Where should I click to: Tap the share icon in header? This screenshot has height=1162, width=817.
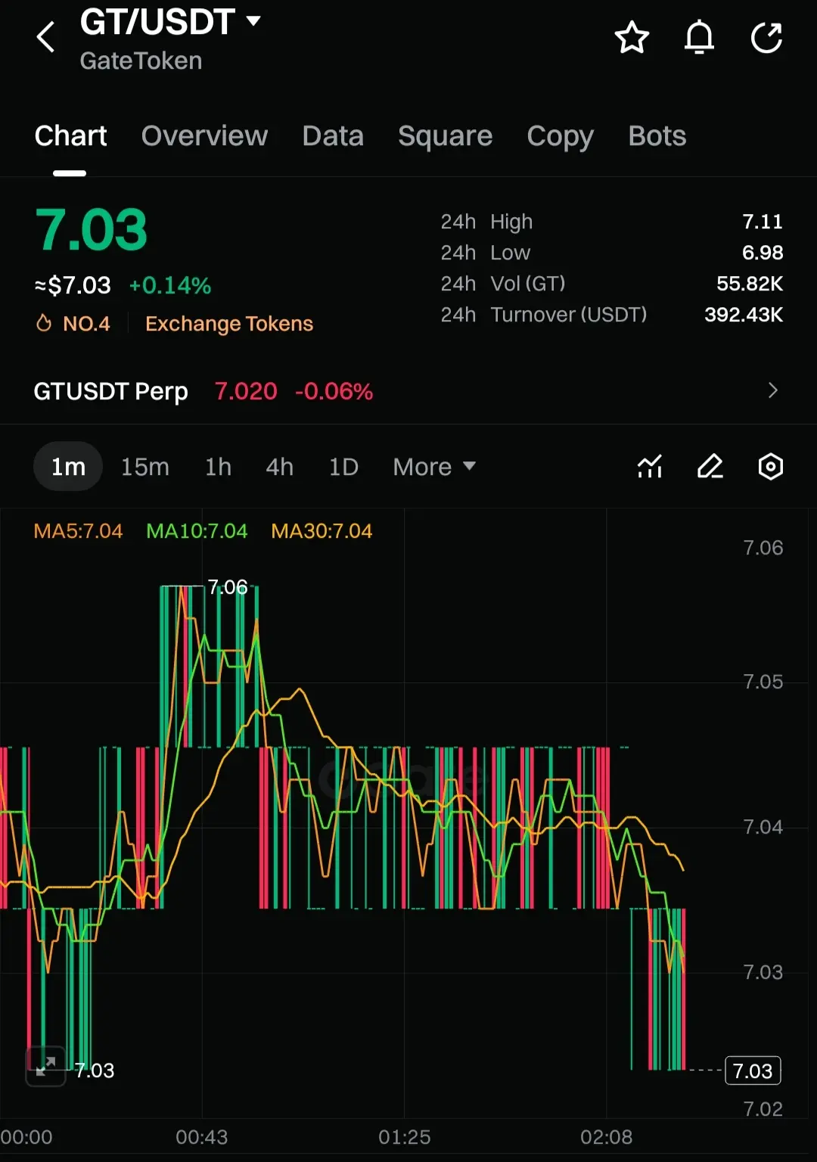pos(766,37)
